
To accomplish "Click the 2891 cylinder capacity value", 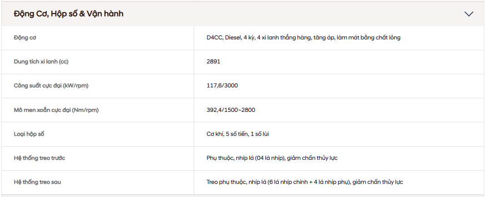I will (213, 62).
